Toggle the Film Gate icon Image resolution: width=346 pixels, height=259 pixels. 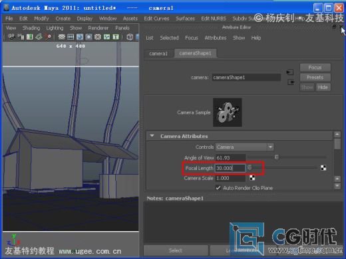click(71, 37)
